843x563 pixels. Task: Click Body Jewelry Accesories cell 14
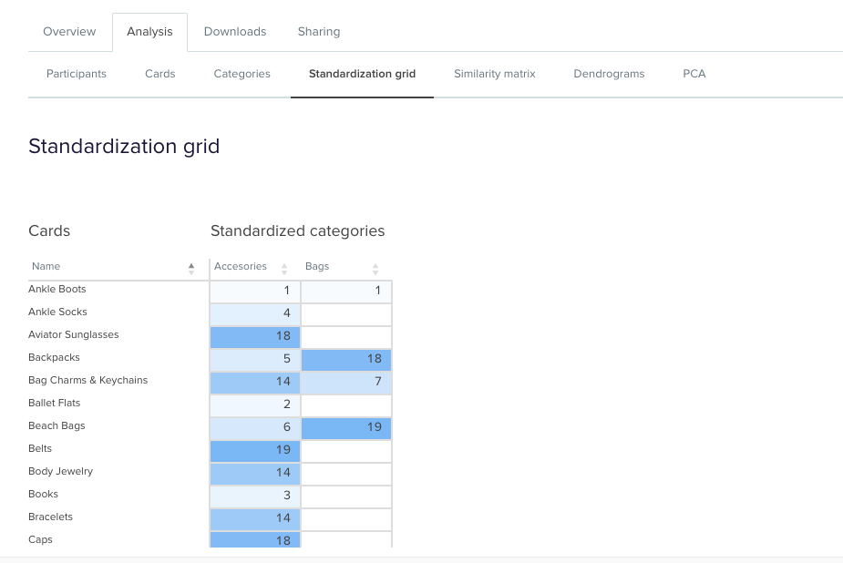255,474
